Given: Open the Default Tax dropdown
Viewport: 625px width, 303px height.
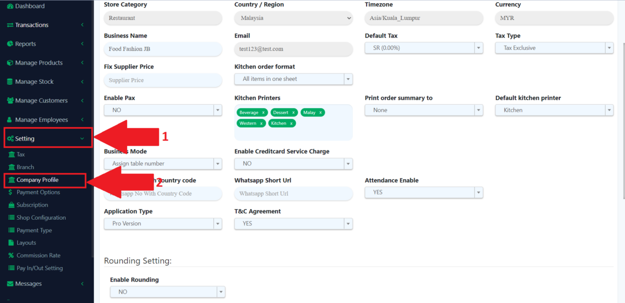Looking at the screenshot, I should (x=424, y=48).
